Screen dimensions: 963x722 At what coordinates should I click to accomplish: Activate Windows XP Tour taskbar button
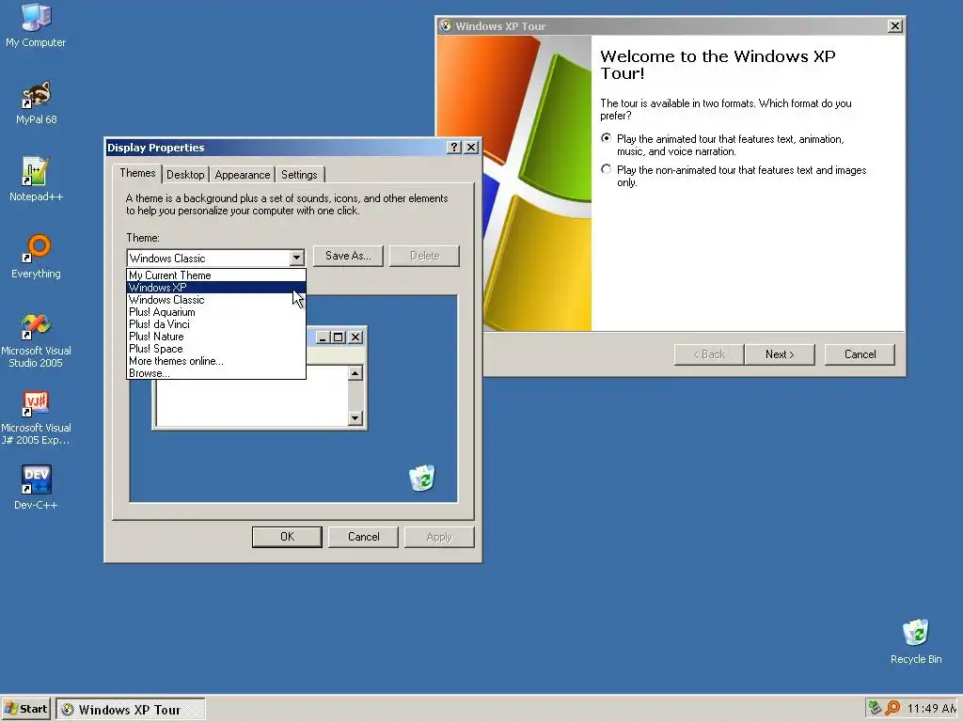click(x=130, y=710)
